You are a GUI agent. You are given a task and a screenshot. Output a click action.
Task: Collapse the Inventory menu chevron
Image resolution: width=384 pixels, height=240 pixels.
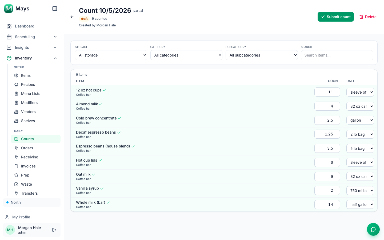point(55,58)
